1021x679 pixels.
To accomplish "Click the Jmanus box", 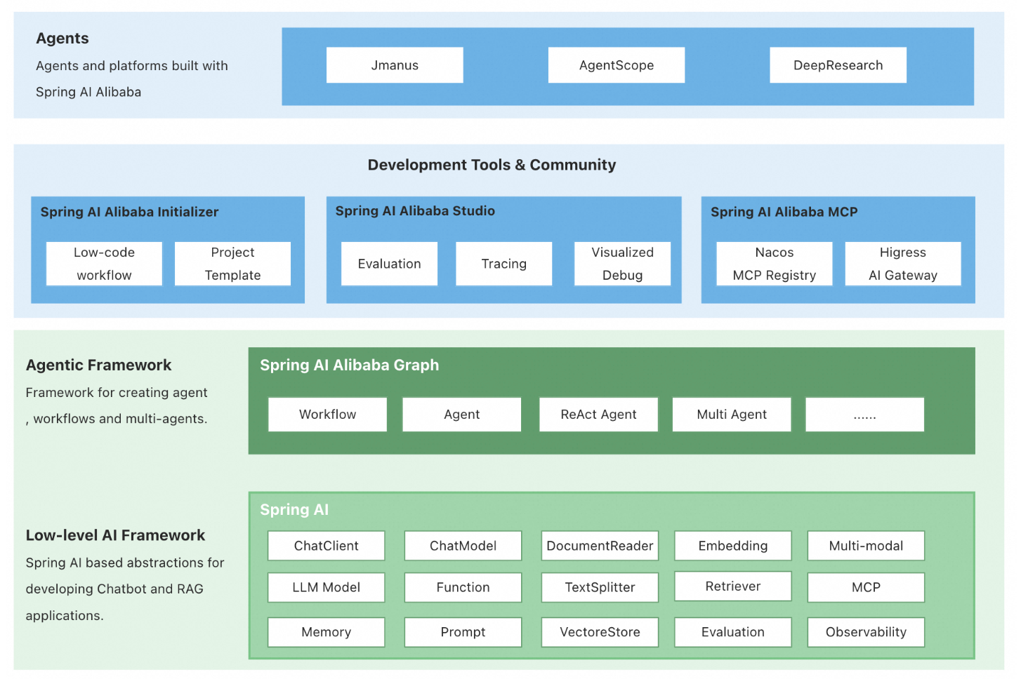I will point(395,65).
